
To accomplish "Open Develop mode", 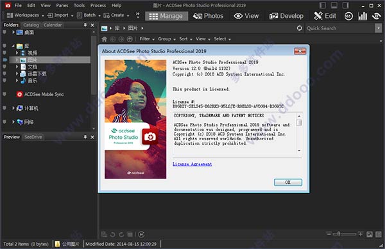I will [286, 16].
